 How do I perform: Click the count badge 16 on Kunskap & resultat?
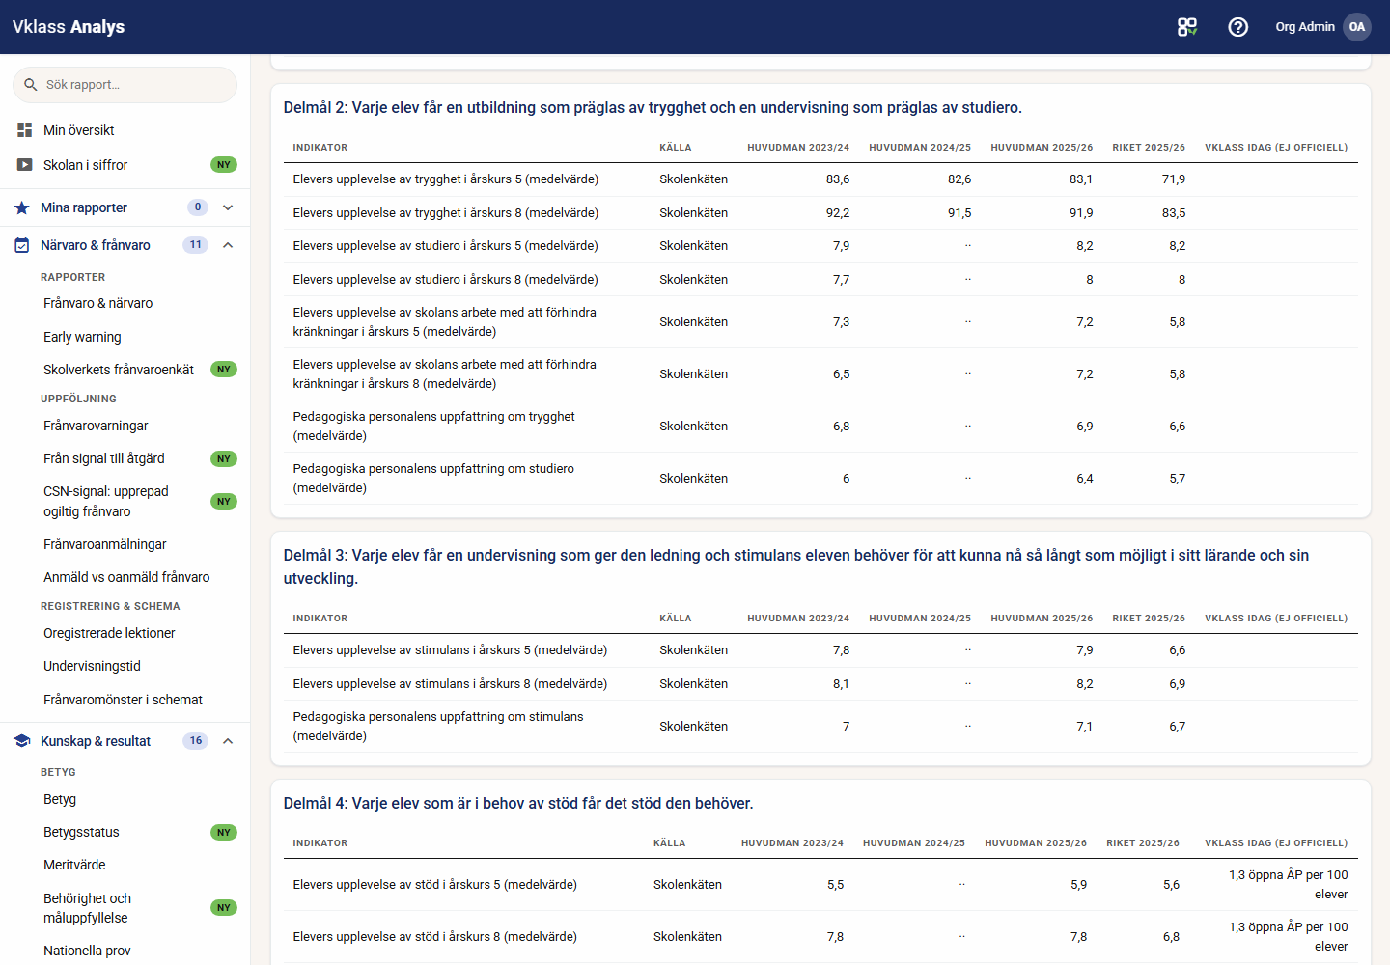[x=196, y=741]
